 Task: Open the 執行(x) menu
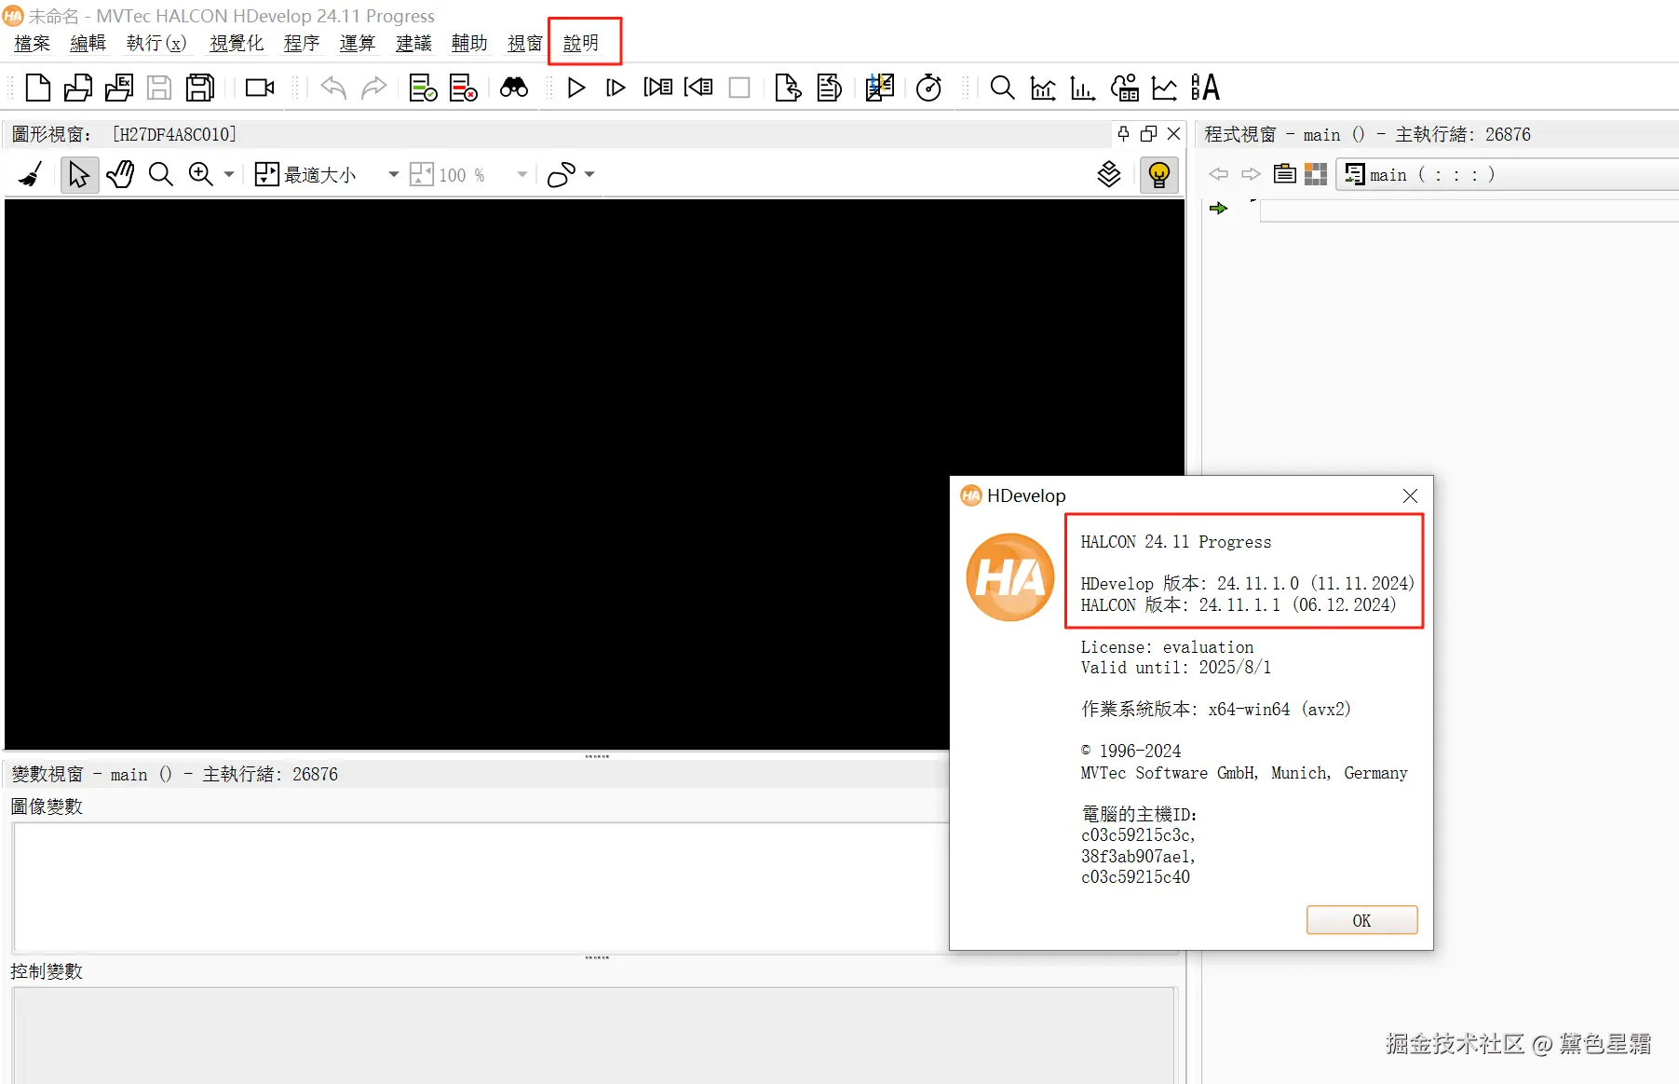pos(156,43)
